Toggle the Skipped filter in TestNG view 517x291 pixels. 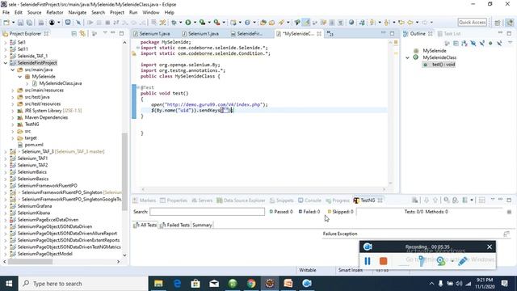[x=340, y=212]
